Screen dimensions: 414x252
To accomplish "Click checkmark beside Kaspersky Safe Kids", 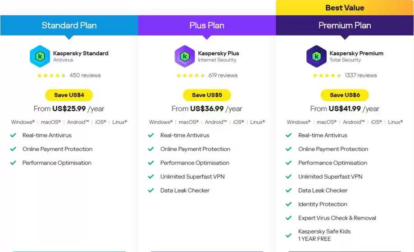I will tap(289, 235).
